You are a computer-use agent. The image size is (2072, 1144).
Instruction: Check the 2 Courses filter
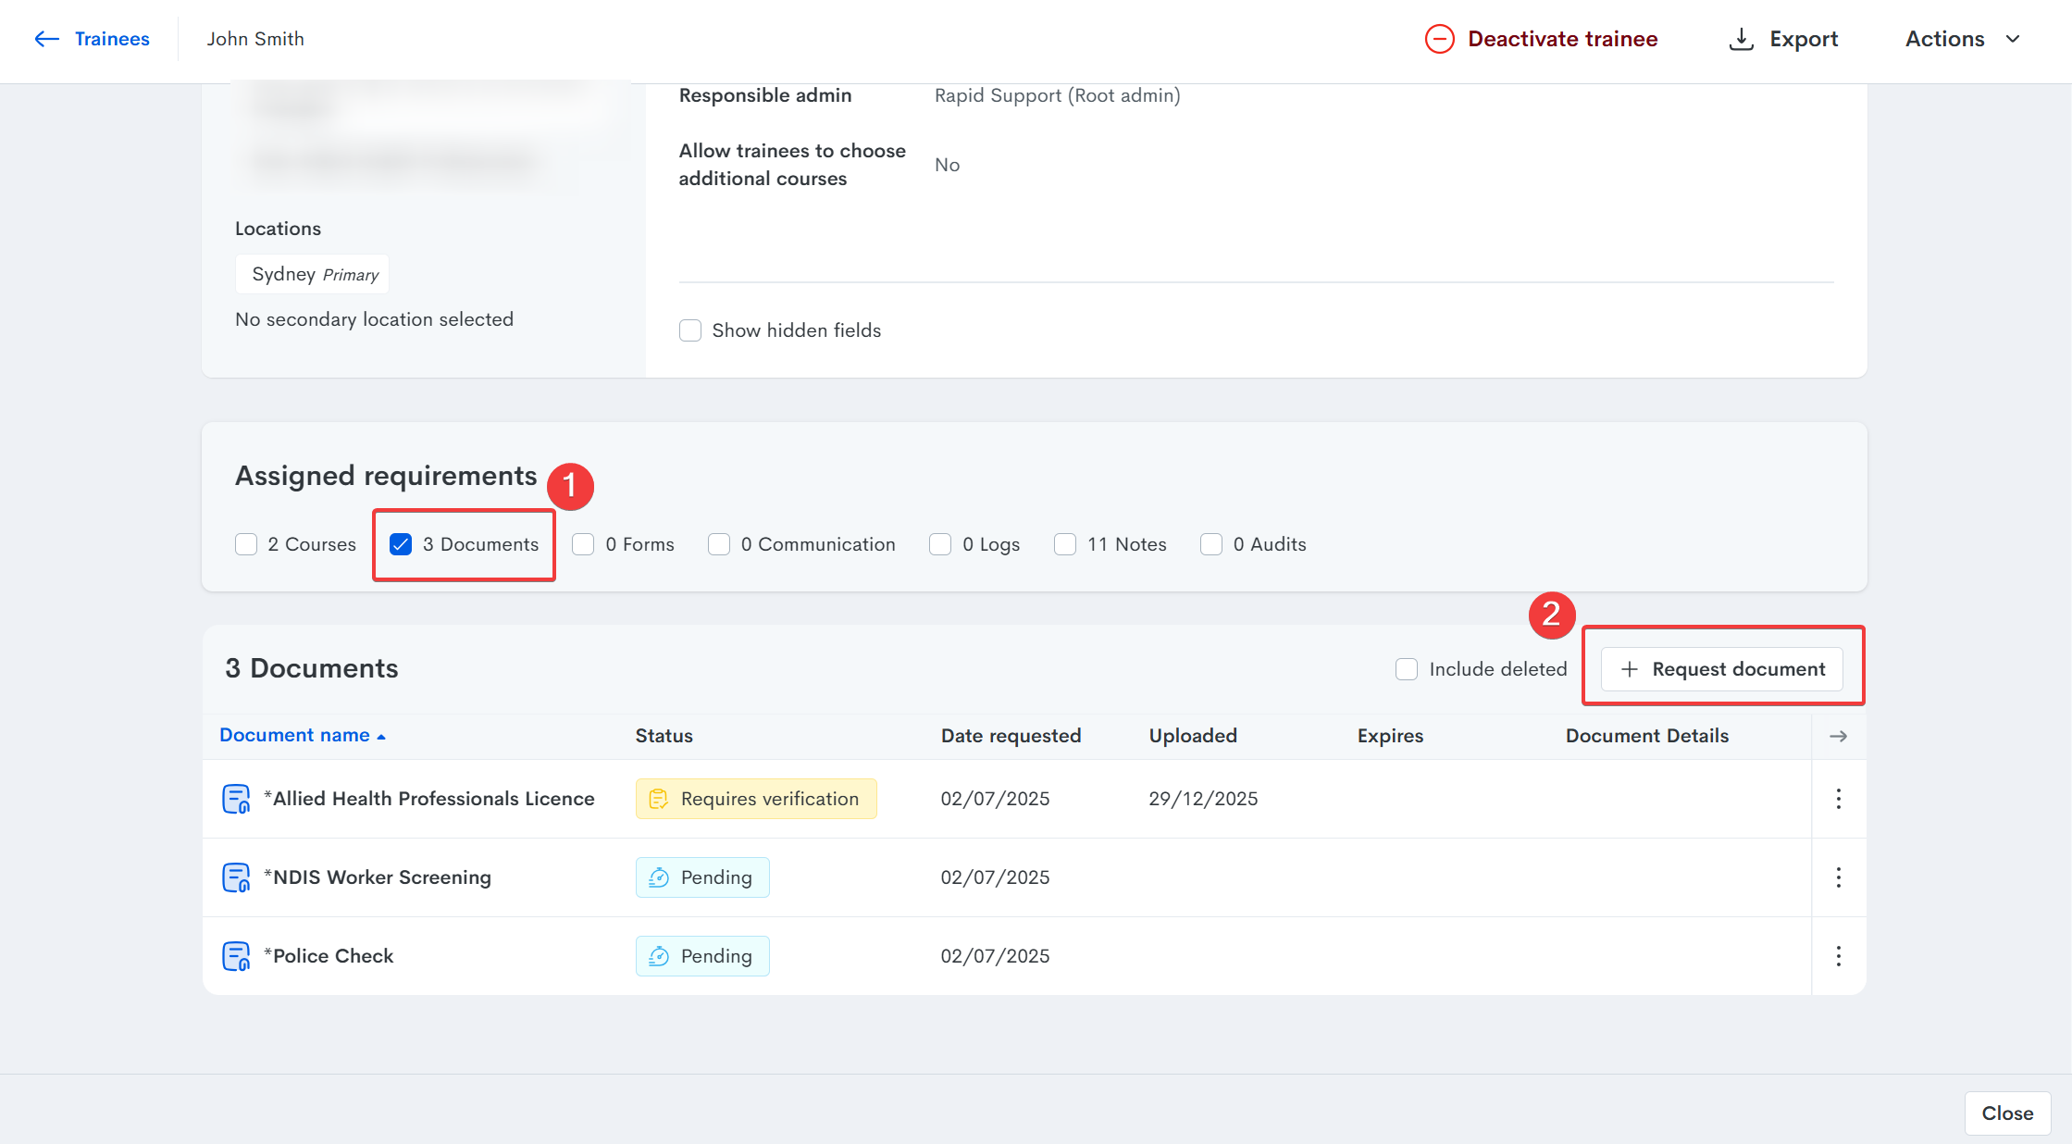[246, 544]
